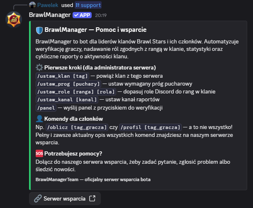
Task: Click Pawelek's small avatar in reply line
Action: (32, 5)
